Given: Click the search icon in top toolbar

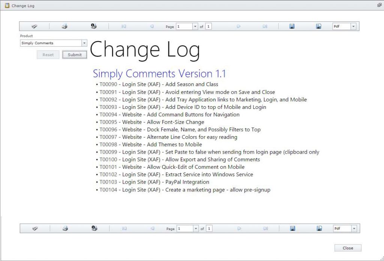Looking at the screenshot, I should [x=34, y=27].
